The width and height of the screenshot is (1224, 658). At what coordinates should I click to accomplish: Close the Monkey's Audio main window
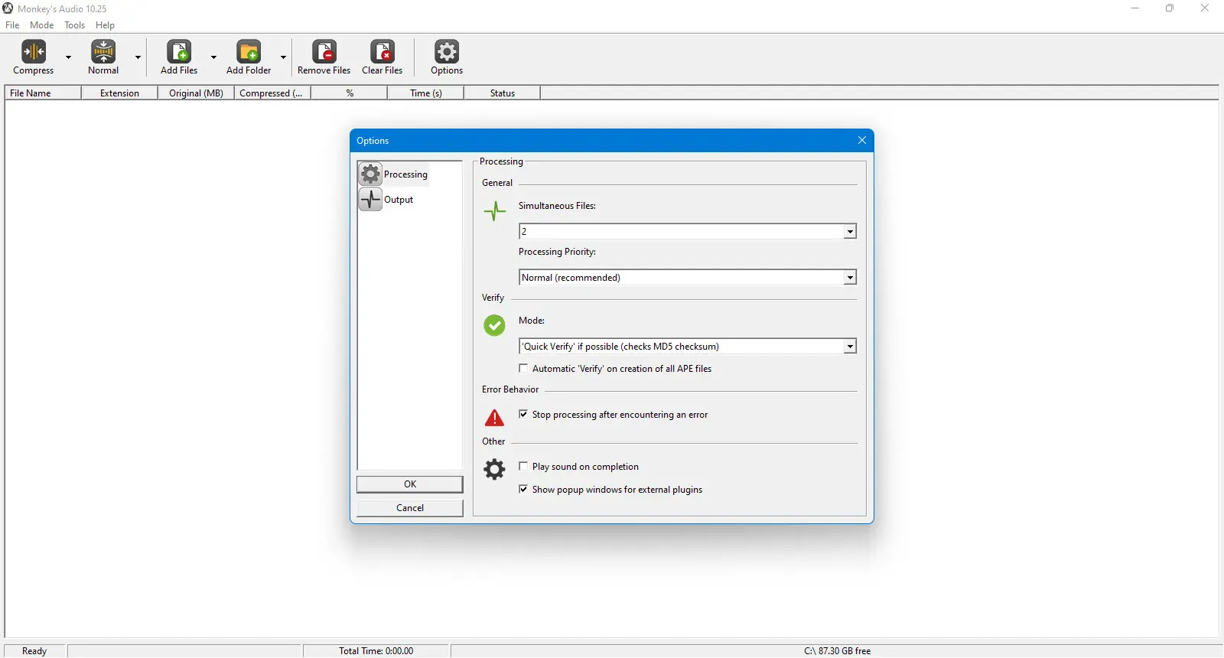tap(1205, 8)
